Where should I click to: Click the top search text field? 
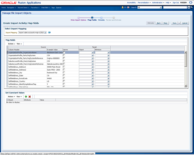(x=175, y=7)
